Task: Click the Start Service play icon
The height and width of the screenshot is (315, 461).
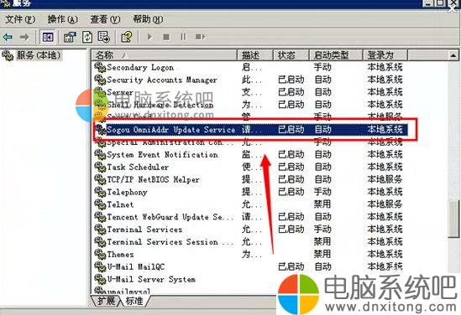Action: point(149,37)
